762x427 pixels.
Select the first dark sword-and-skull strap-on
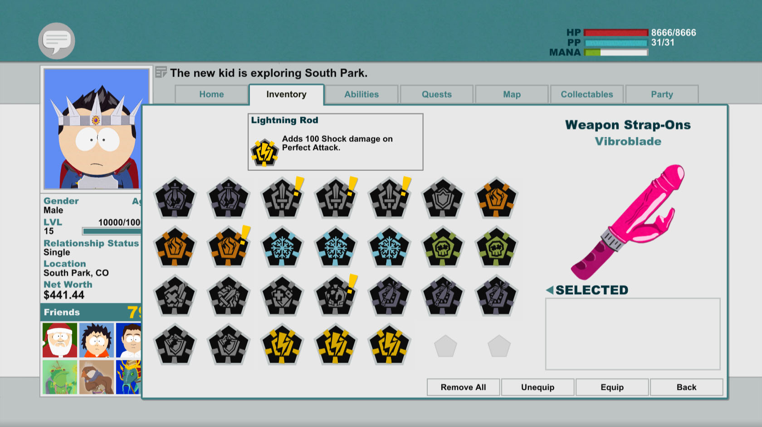click(x=175, y=198)
